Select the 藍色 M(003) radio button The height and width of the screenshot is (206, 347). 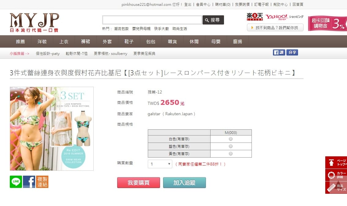(231, 146)
